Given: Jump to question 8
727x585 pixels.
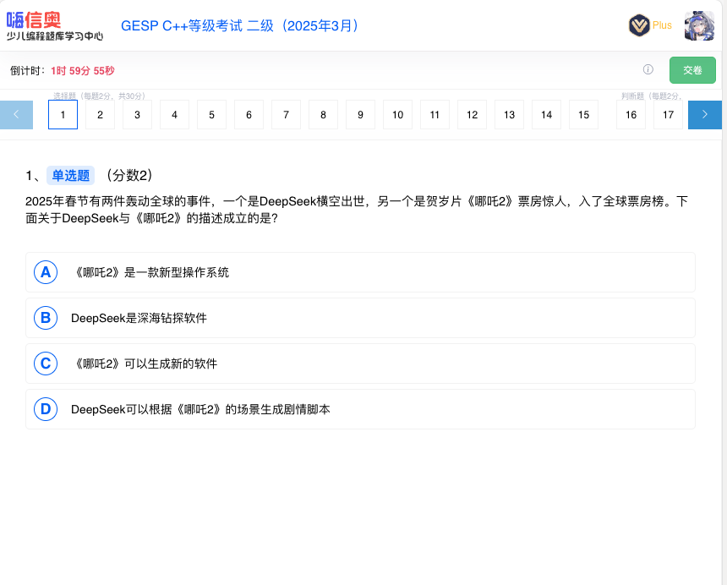Looking at the screenshot, I should [323, 114].
